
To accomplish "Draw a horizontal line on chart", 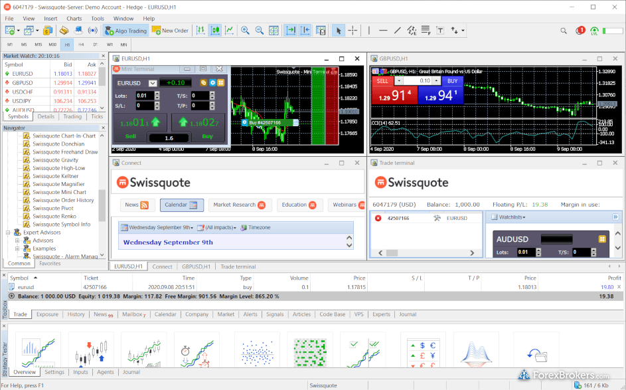I will pos(383,31).
